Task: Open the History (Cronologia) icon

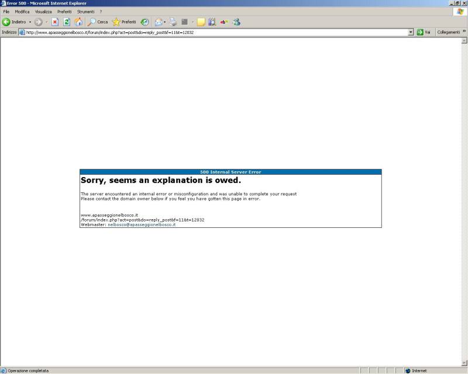Action: tap(144, 22)
